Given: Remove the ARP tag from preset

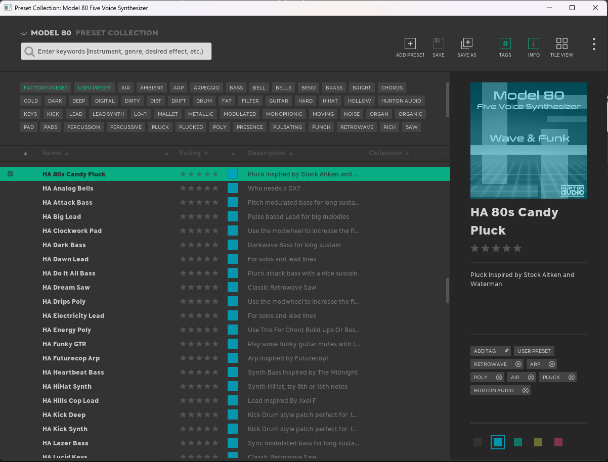Looking at the screenshot, I should pos(552,364).
